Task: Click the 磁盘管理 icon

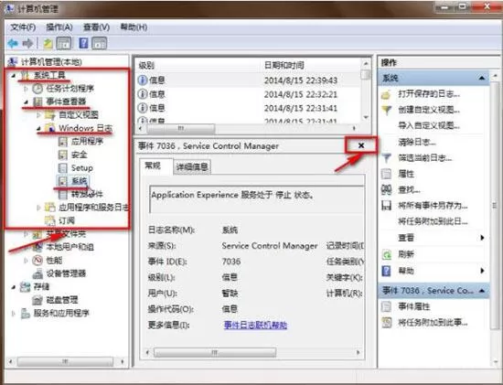Action: tap(37, 300)
